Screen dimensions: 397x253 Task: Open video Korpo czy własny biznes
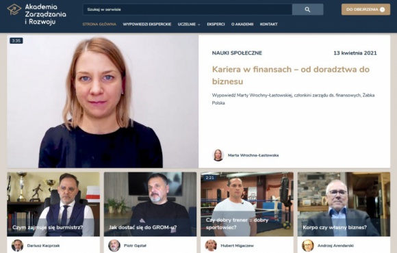(344, 204)
